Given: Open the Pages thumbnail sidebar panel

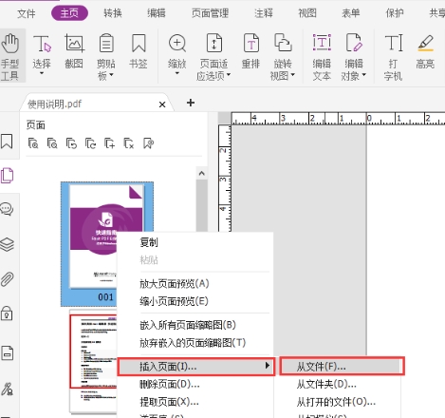Looking at the screenshot, I should [x=7, y=176].
